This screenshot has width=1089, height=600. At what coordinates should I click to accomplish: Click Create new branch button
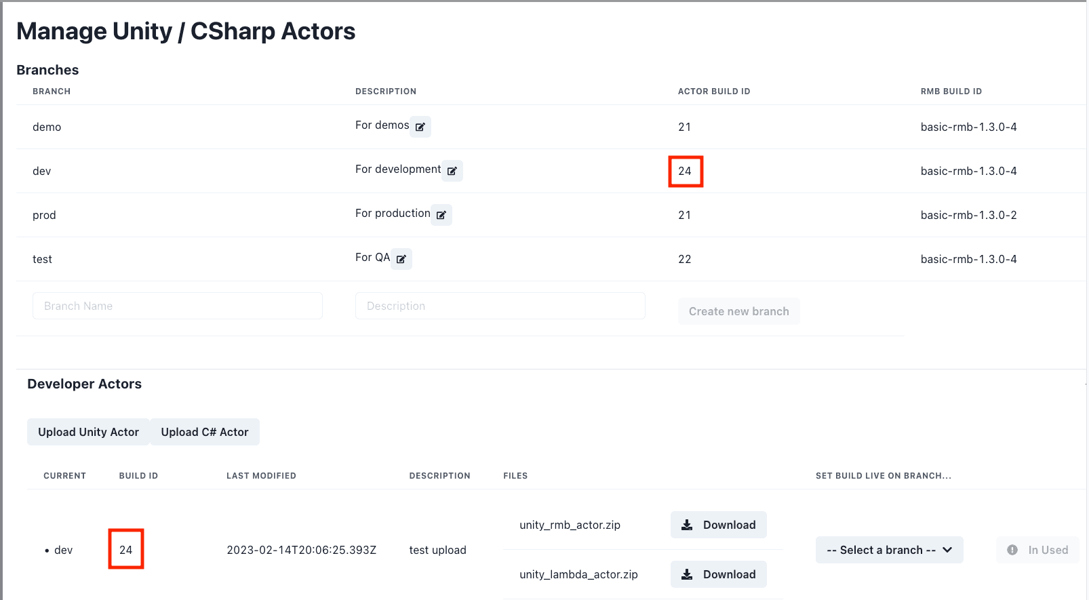coord(739,311)
